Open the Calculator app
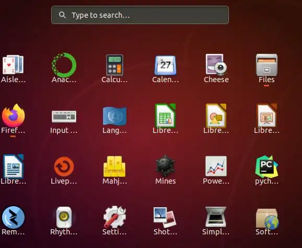This screenshot has width=302, height=248. coord(114,65)
